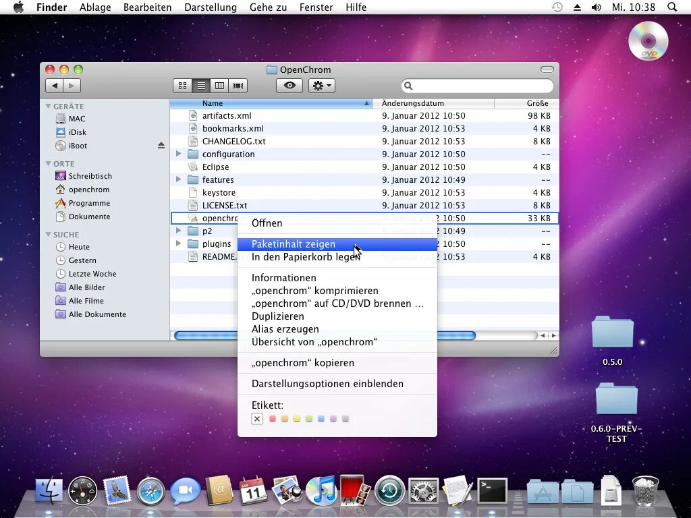Click Time Machine menu bar icon
The width and height of the screenshot is (691, 518).
click(x=557, y=7)
